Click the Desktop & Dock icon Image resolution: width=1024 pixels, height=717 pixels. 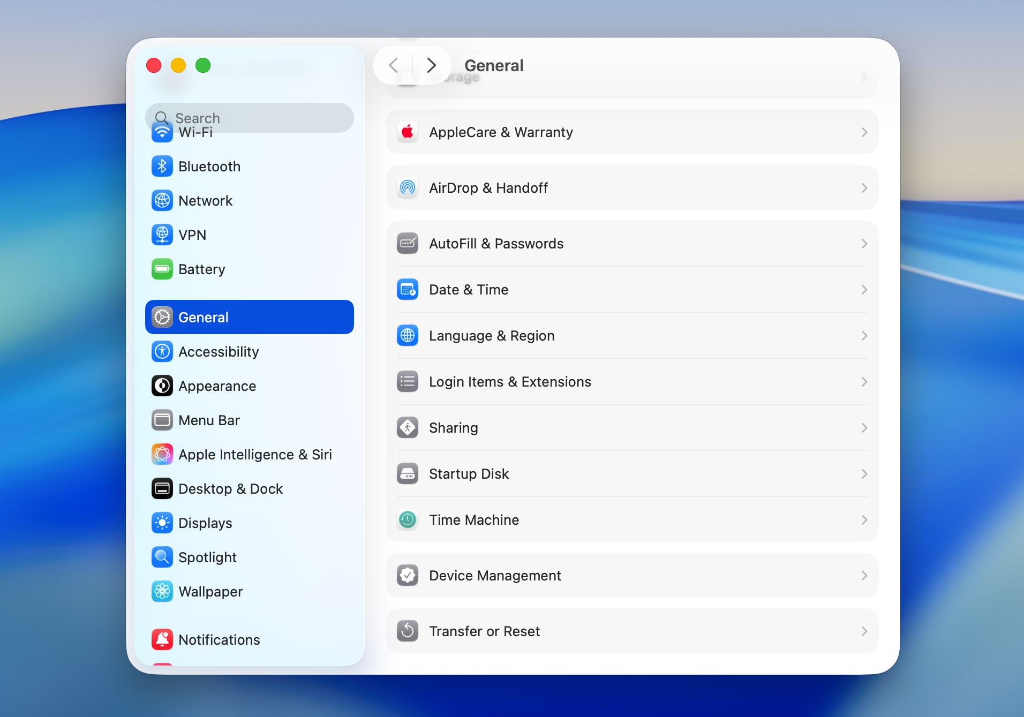click(162, 489)
